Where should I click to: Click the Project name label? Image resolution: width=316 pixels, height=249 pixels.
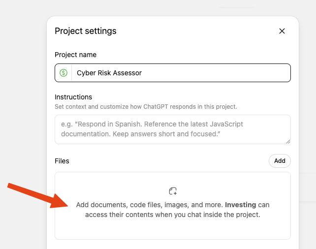click(75, 55)
